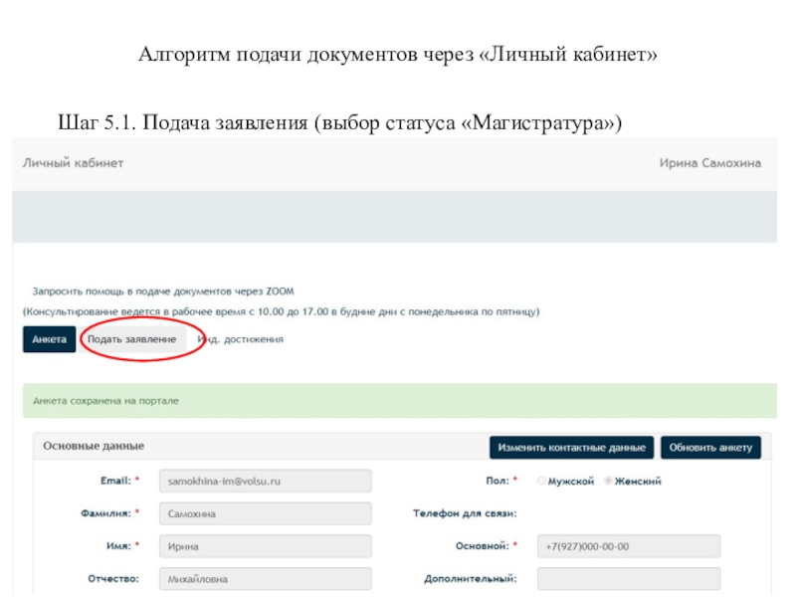
Task: Click the Личный кабинет header link
Action: 73,163
